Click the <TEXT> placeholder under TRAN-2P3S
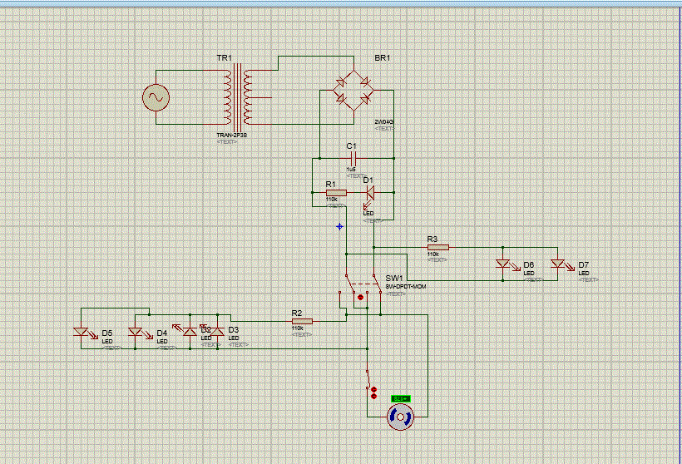The image size is (682, 464). pyautogui.click(x=227, y=141)
